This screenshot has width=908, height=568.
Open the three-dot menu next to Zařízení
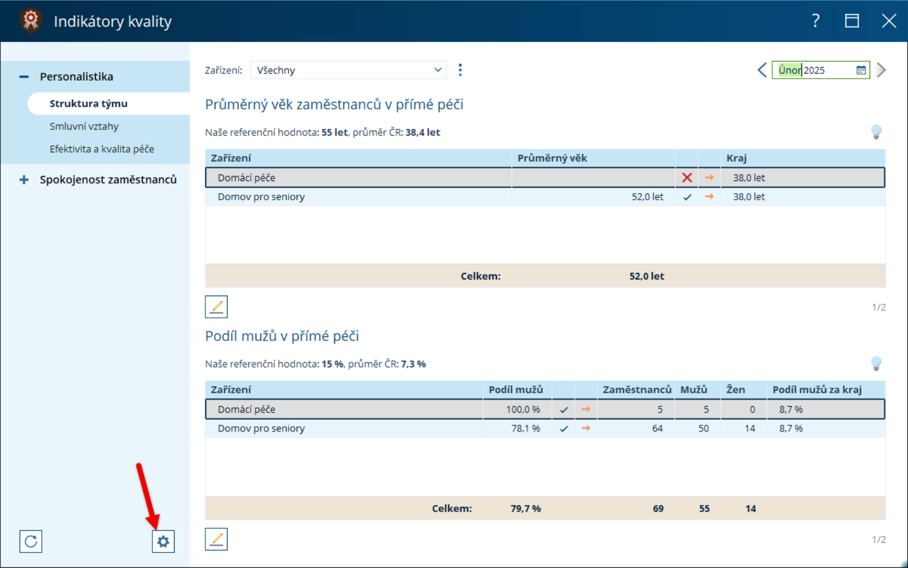pos(460,70)
